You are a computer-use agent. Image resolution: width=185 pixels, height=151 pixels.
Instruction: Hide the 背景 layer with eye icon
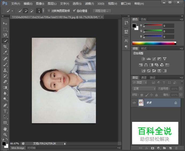(134, 103)
